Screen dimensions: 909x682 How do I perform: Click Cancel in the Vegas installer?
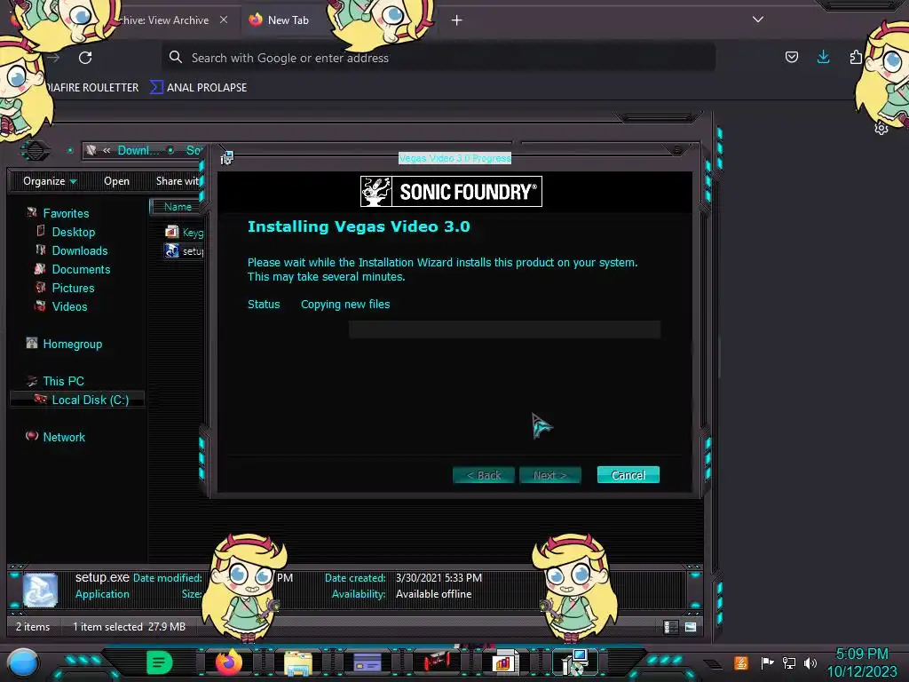pyautogui.click(x=628, y=475)
